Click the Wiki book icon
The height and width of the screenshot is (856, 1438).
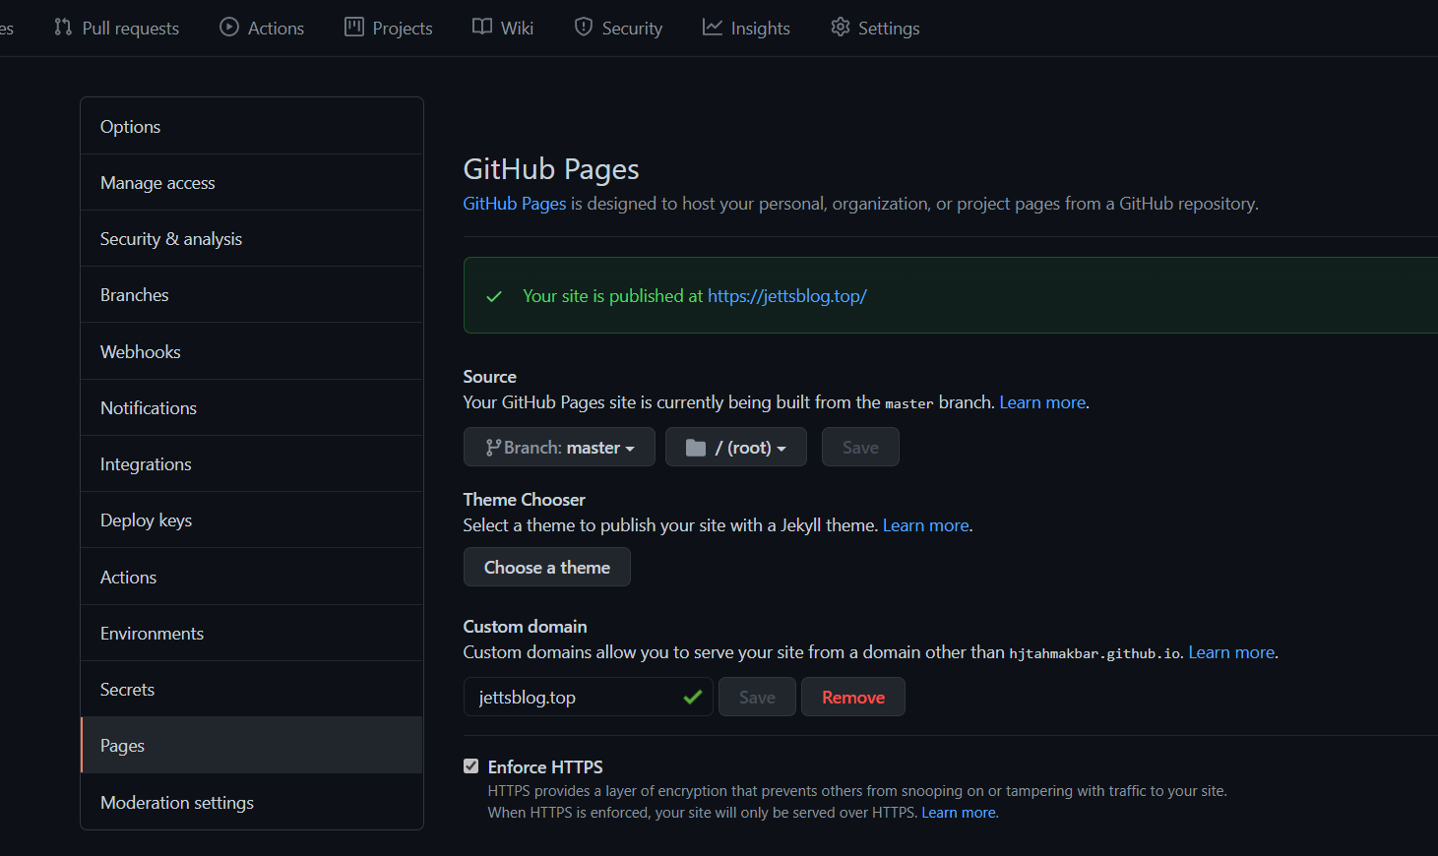tap(482, 27)
